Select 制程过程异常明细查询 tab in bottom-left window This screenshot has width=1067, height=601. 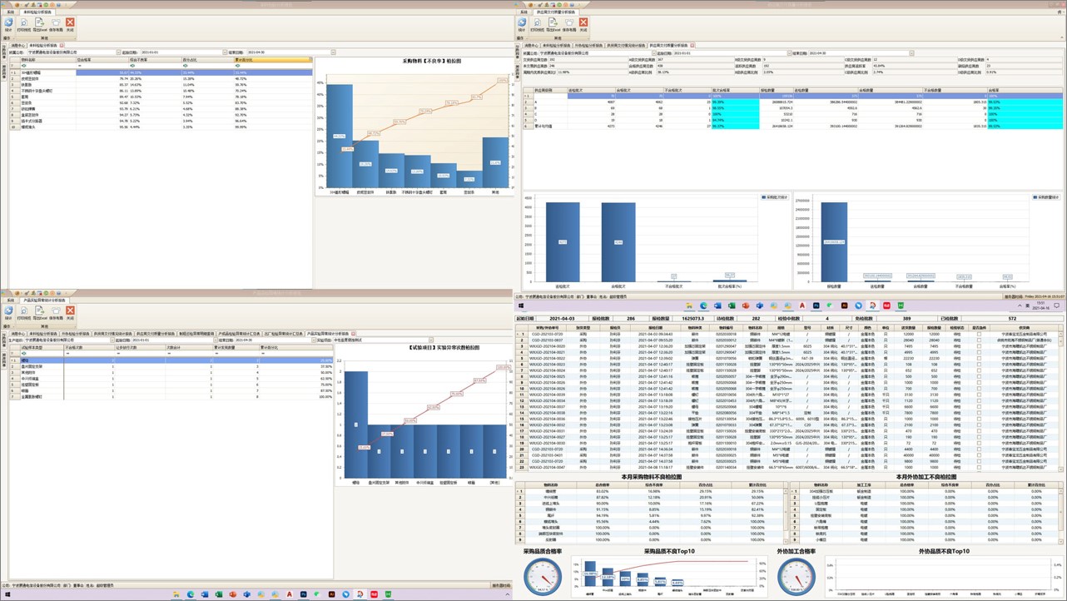(196, 334)
